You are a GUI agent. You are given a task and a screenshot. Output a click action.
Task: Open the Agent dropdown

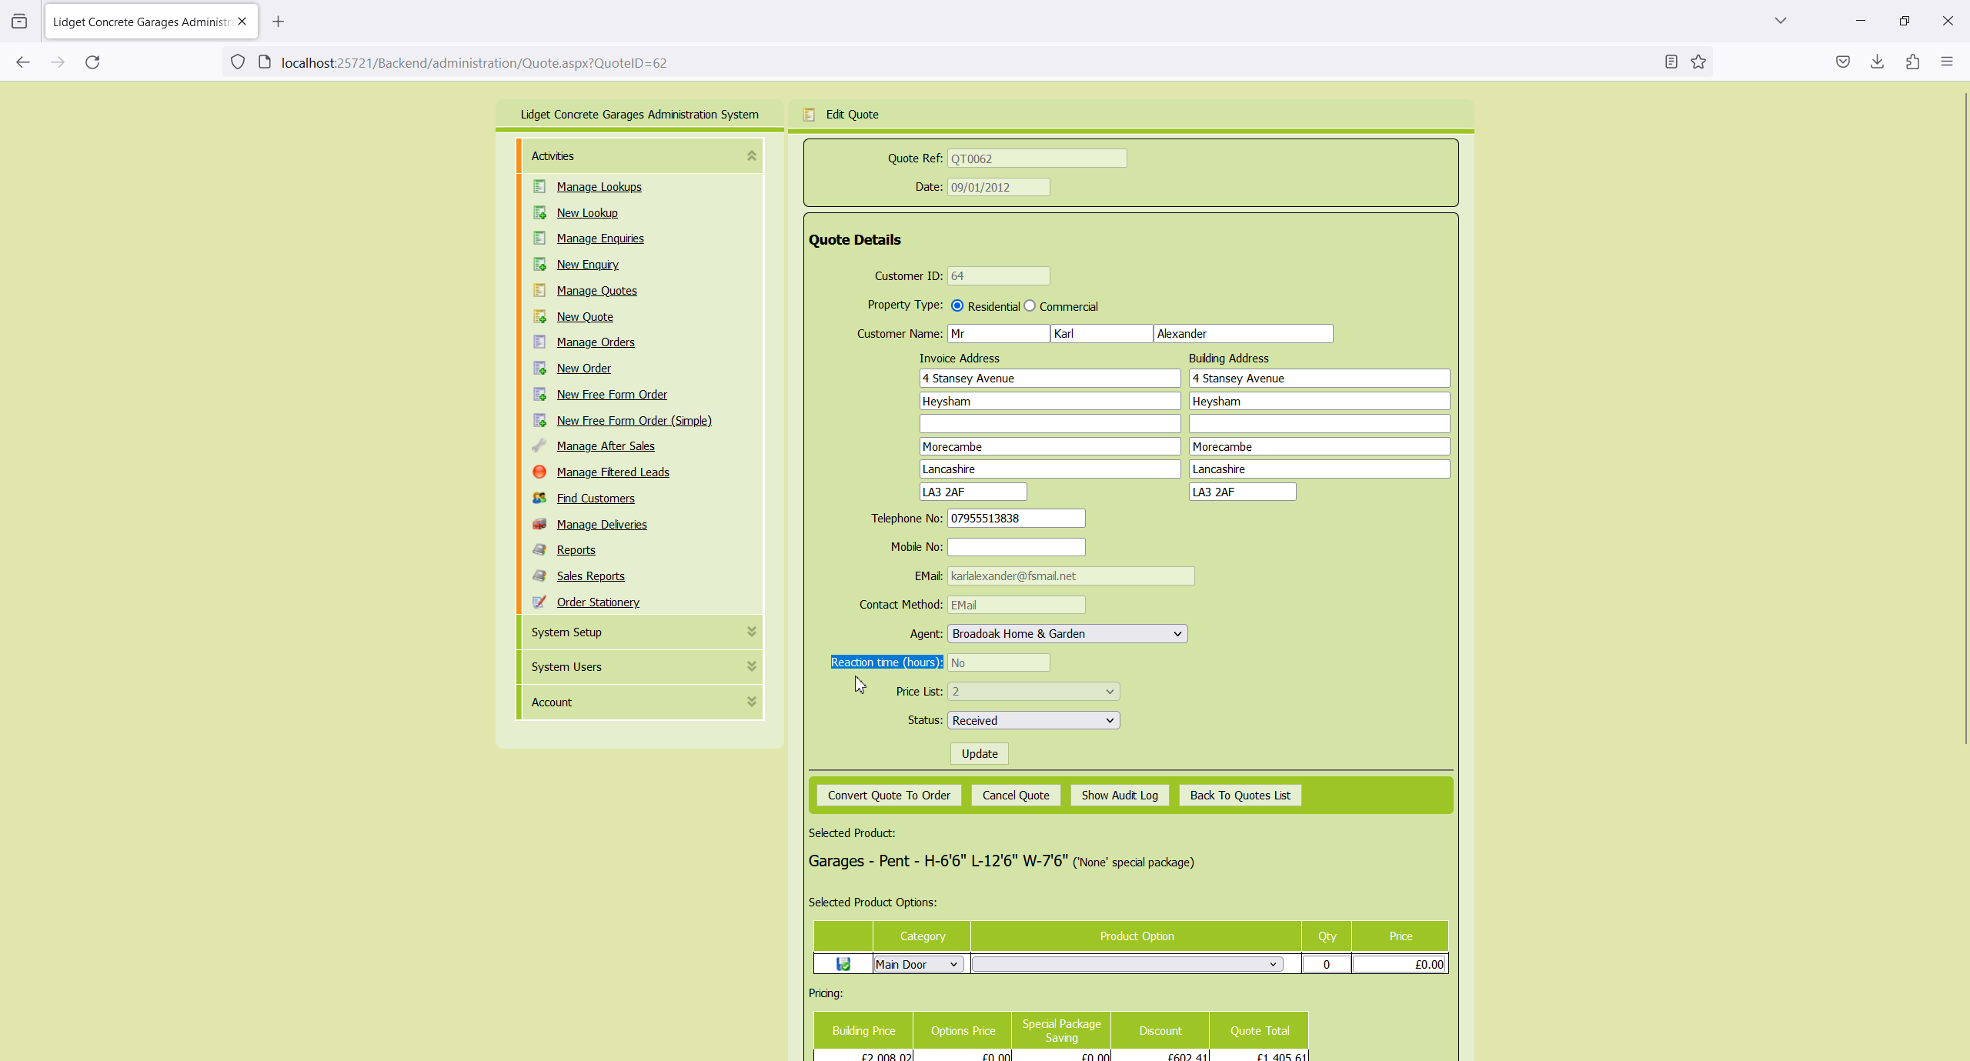pos(1067,633)
